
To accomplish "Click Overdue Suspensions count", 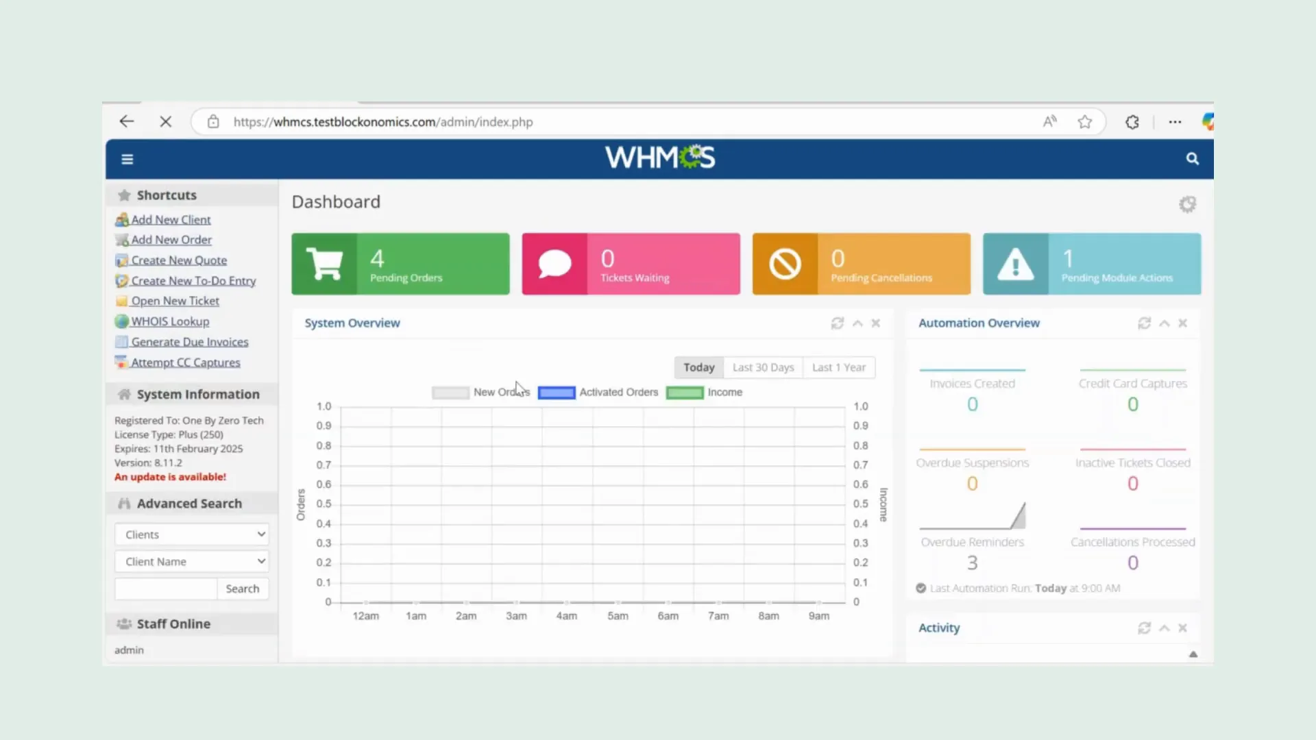I will click(972, 484).
